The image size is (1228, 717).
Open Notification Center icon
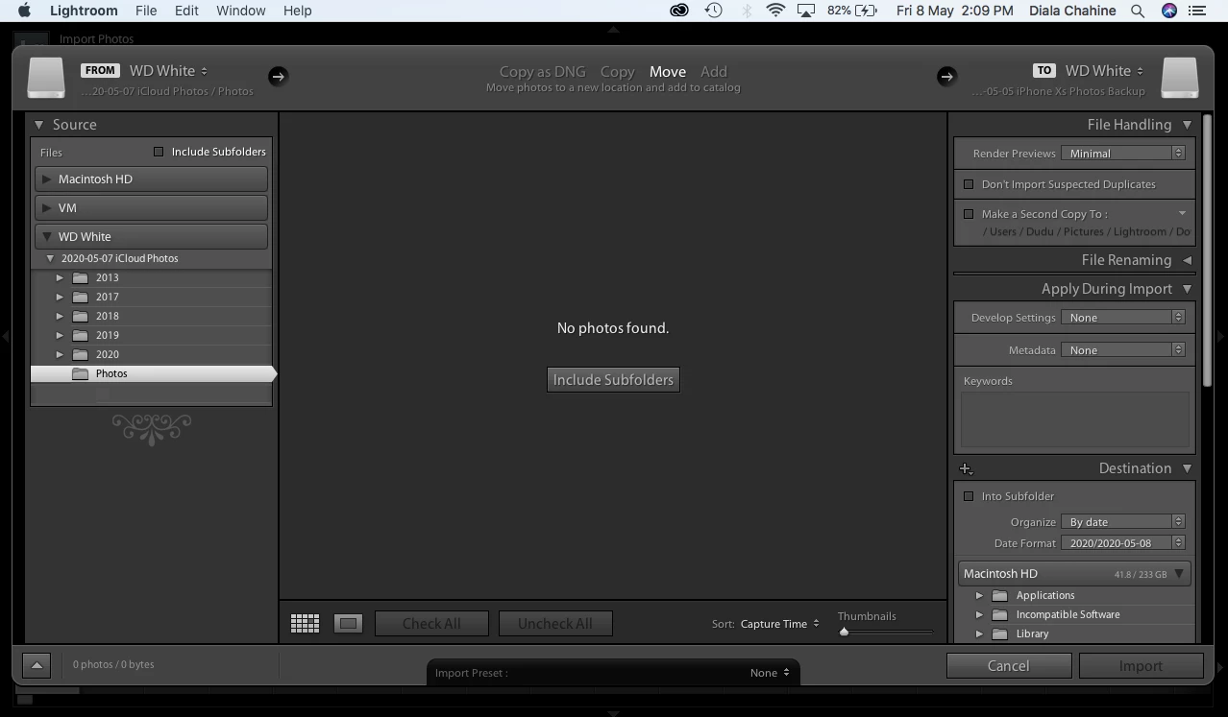1197,11
